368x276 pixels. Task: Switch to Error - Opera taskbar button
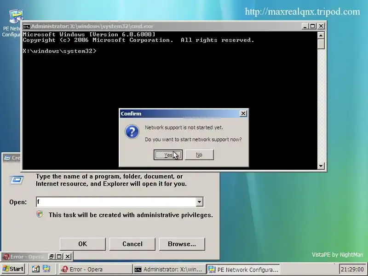click(x=95, y=269)
